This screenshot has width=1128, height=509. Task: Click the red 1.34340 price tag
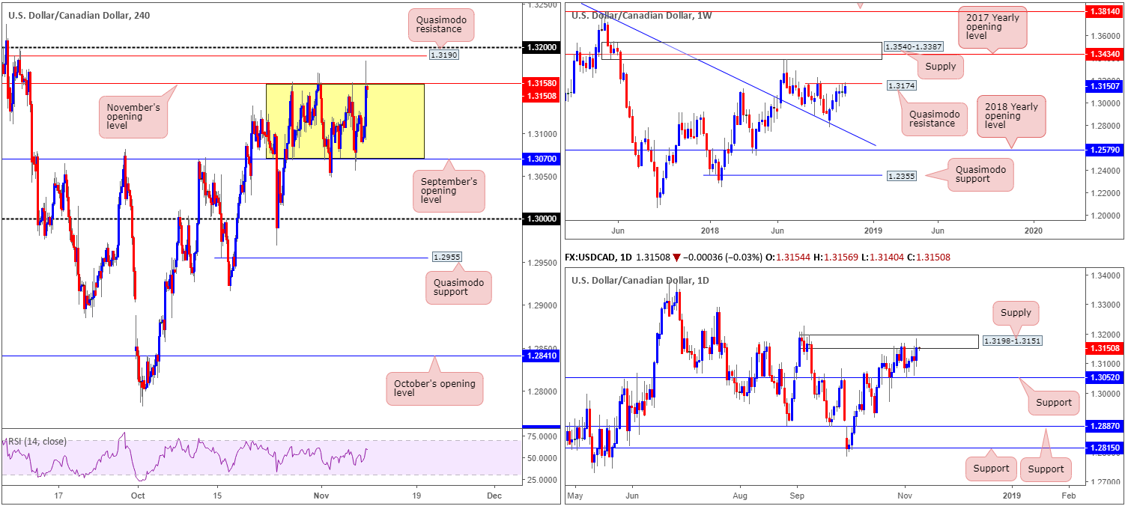click(1105, 54)
